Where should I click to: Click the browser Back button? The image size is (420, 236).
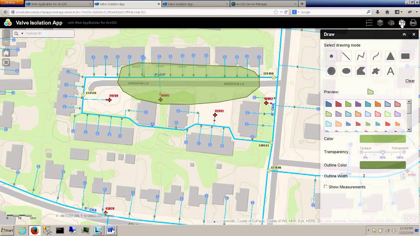[x=5, y=12]
